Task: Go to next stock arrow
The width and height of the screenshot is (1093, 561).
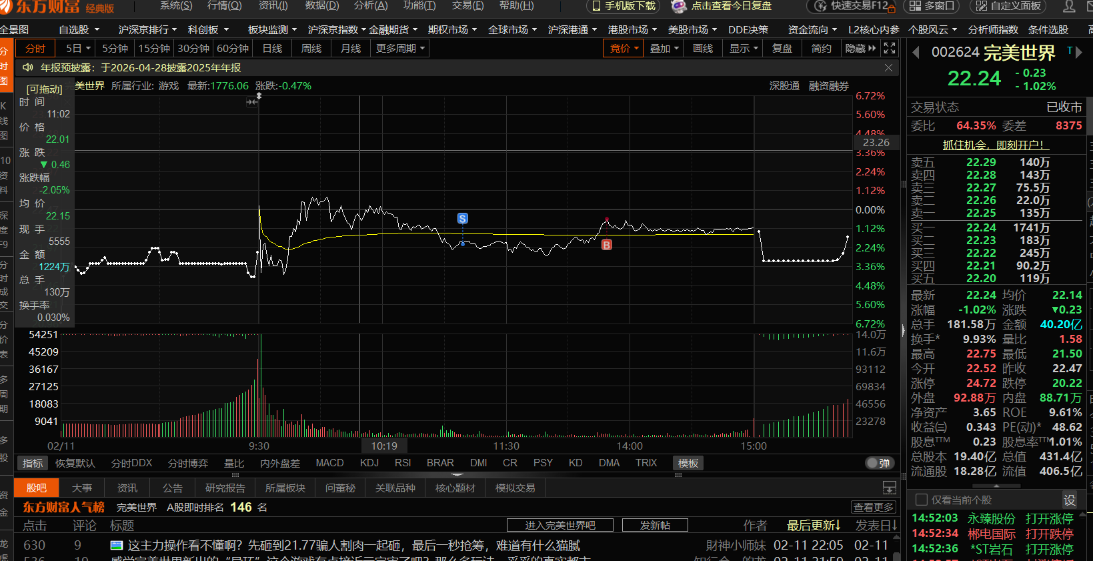Action: (x=1078, y=52)
